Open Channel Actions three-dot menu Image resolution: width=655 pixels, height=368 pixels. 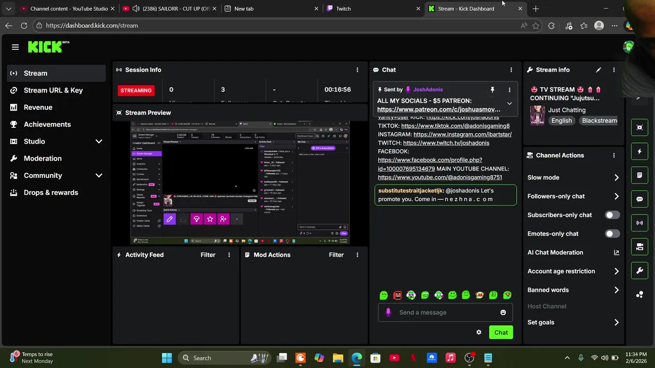614,155
